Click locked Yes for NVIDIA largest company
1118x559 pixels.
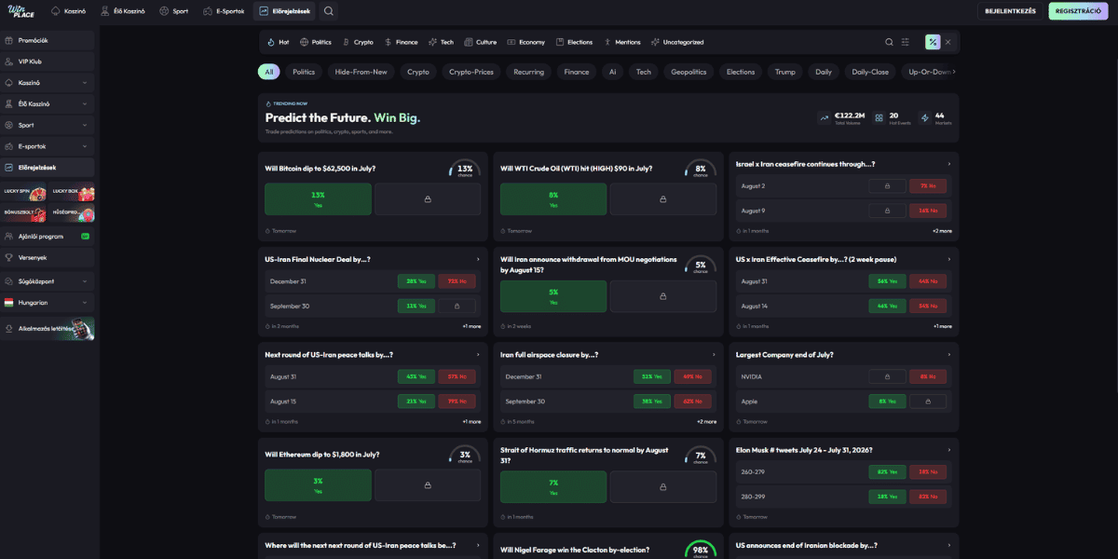pyautogui.click(x=887, y=376)
